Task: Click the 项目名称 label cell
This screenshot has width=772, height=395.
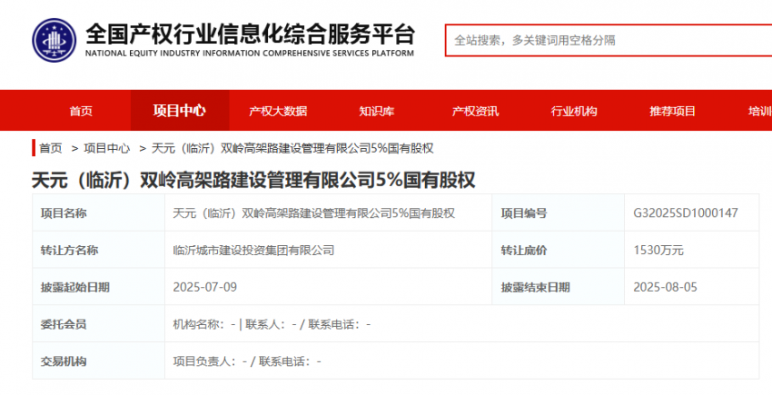Action: point(98,212)
